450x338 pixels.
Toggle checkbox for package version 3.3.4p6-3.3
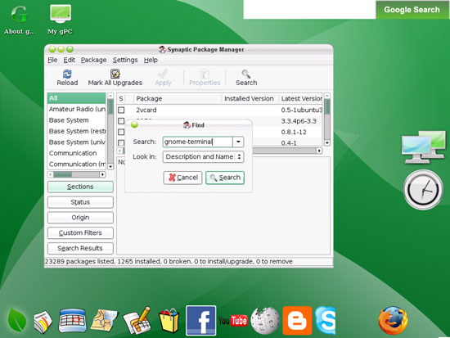point(121,121)
